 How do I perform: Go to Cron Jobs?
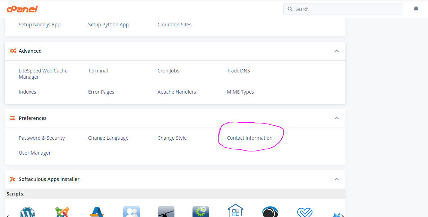coord(168,70)
